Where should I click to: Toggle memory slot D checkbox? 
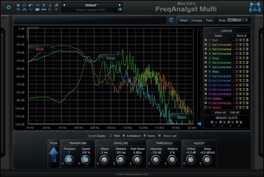click(237, 122)
